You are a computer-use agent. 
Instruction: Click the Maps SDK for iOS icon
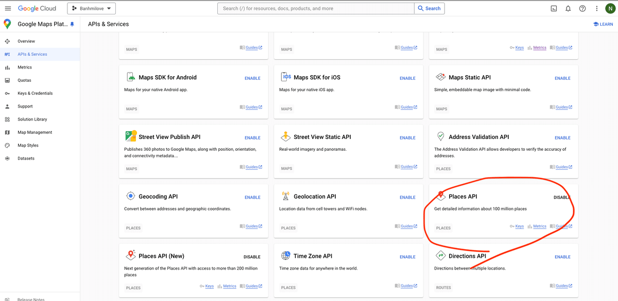[286, 77]
